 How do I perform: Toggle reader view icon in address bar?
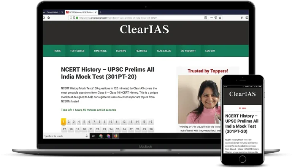click(206, 18)
